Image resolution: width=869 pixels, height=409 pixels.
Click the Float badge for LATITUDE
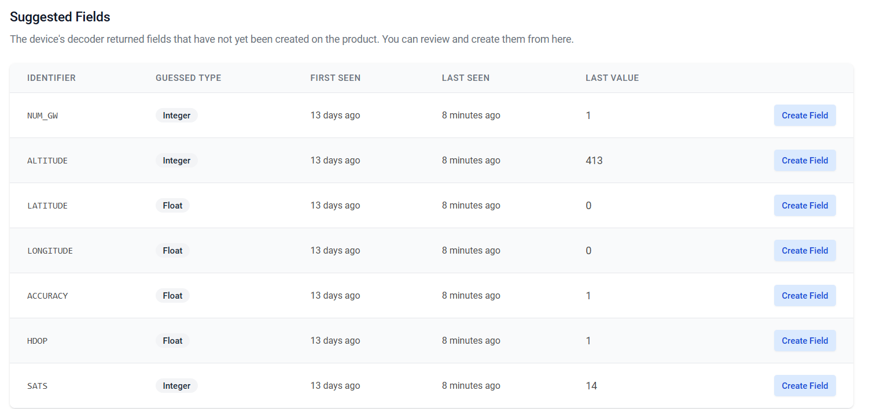point(172,206)
